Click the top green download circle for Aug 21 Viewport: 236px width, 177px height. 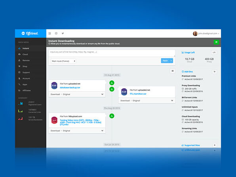[x=112, y=83]
